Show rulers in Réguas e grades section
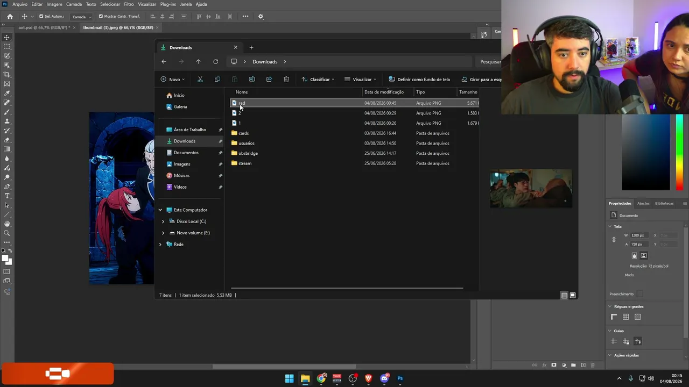Viewport: 689px width, 387px height. [614, 317]
